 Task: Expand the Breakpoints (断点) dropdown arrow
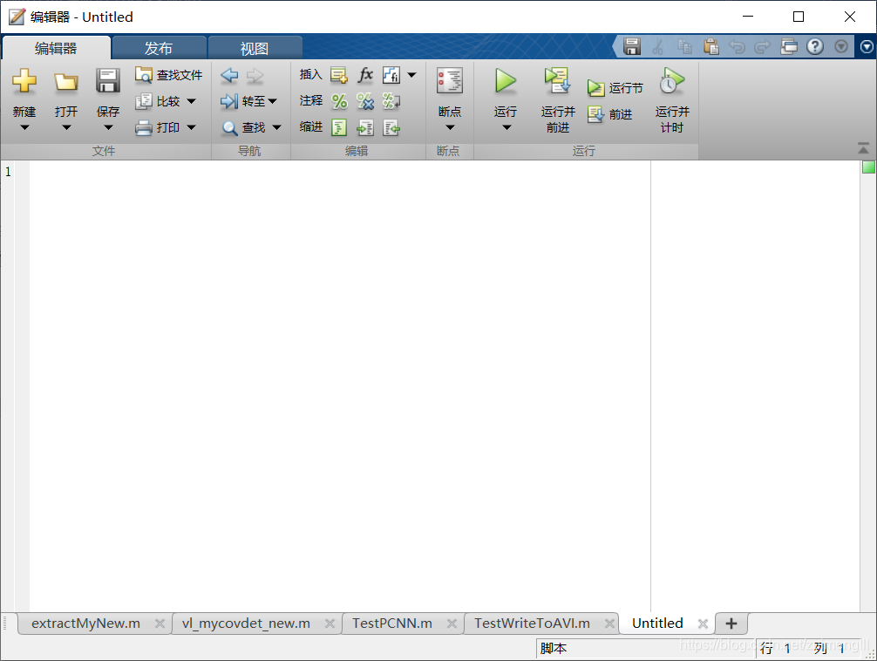click(450, 127)
